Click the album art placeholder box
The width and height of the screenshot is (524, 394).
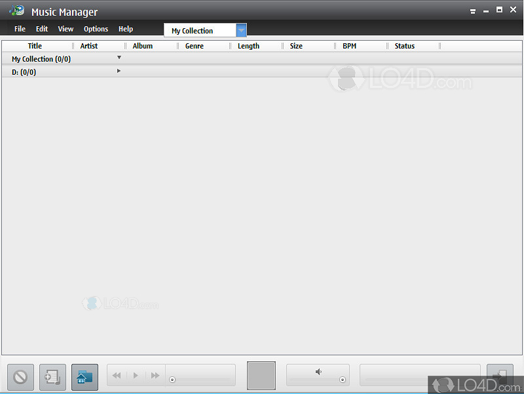click(x=261, y=376)
